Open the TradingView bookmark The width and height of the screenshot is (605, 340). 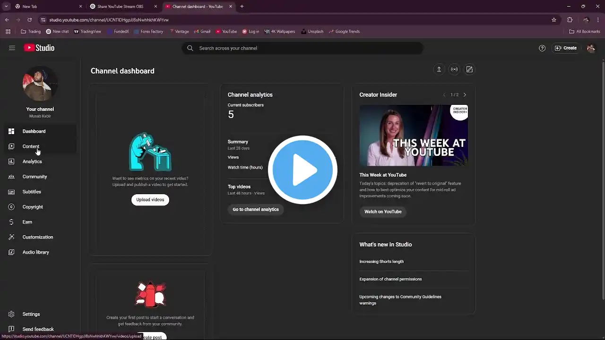point(87,32)
